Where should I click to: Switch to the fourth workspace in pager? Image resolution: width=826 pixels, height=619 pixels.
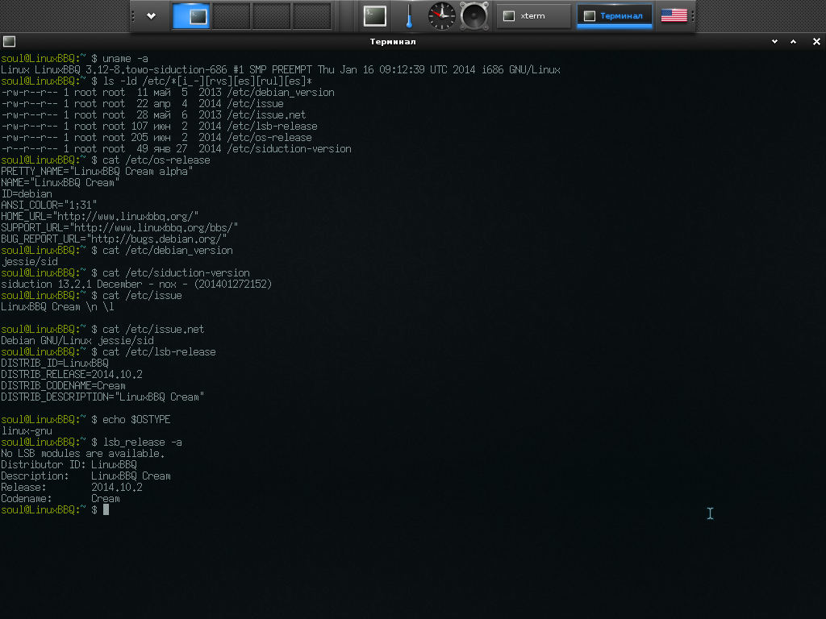tap(312, 16)
